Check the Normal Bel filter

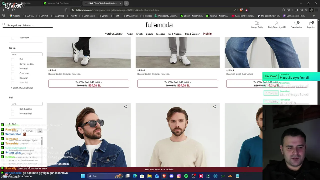point(12,114)
